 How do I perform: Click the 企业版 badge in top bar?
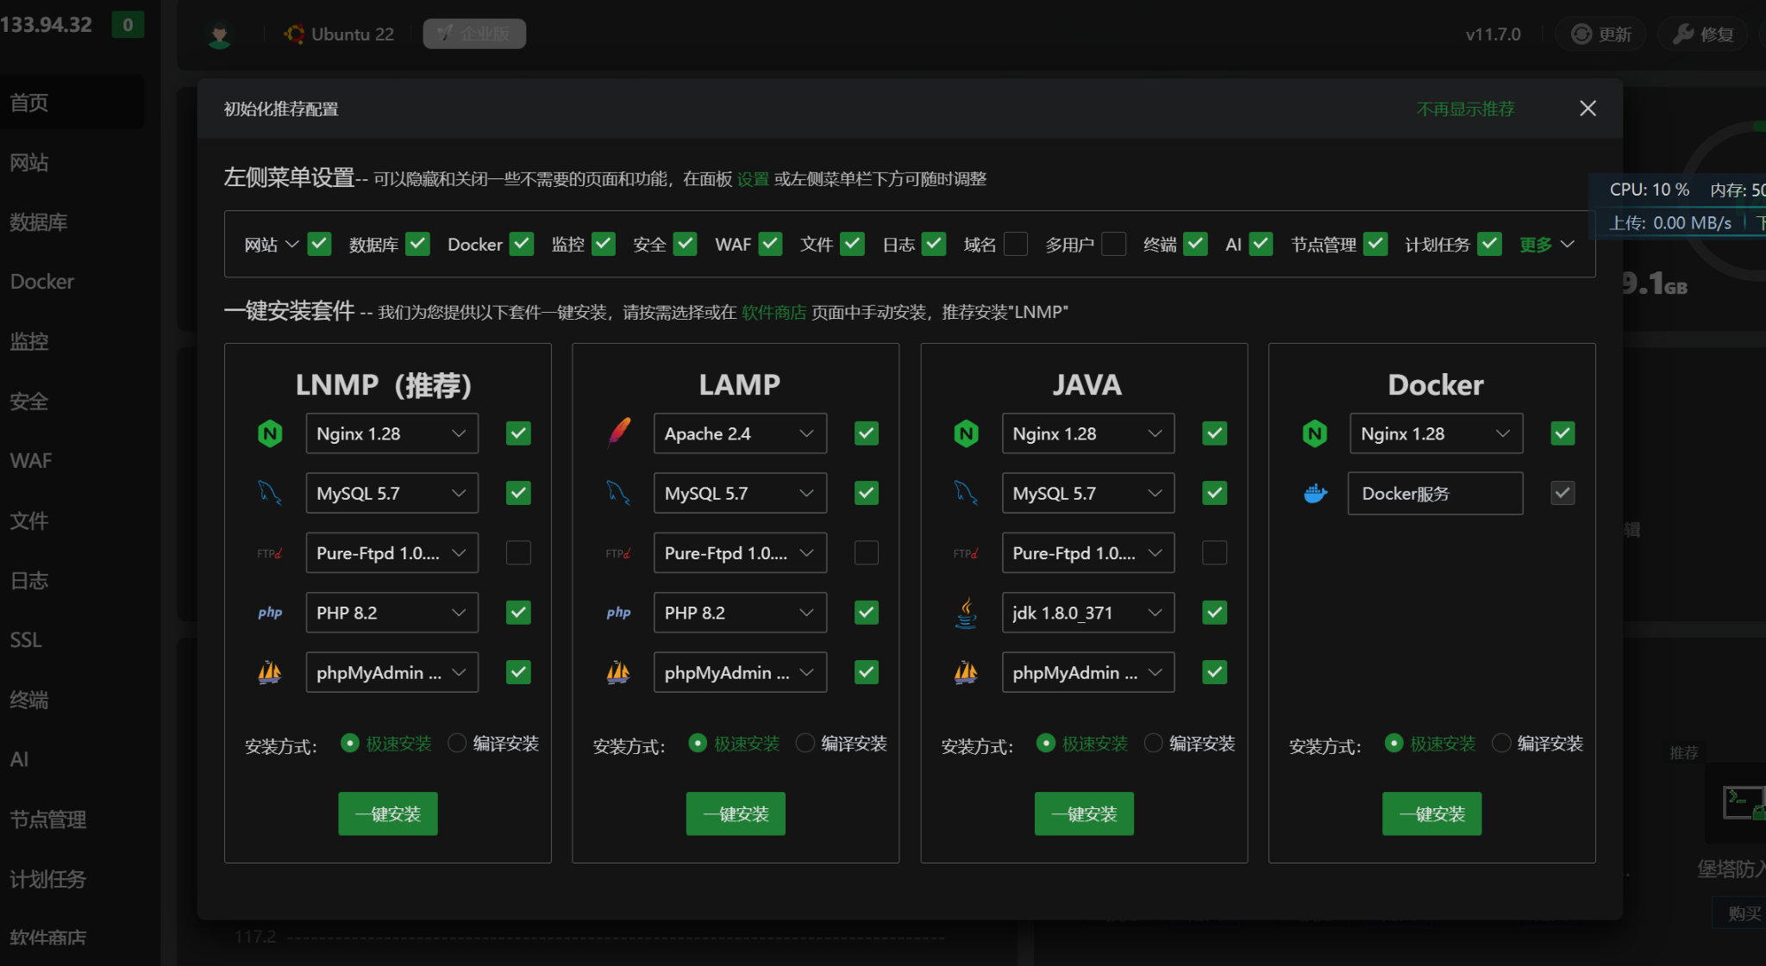click(474, 34)
